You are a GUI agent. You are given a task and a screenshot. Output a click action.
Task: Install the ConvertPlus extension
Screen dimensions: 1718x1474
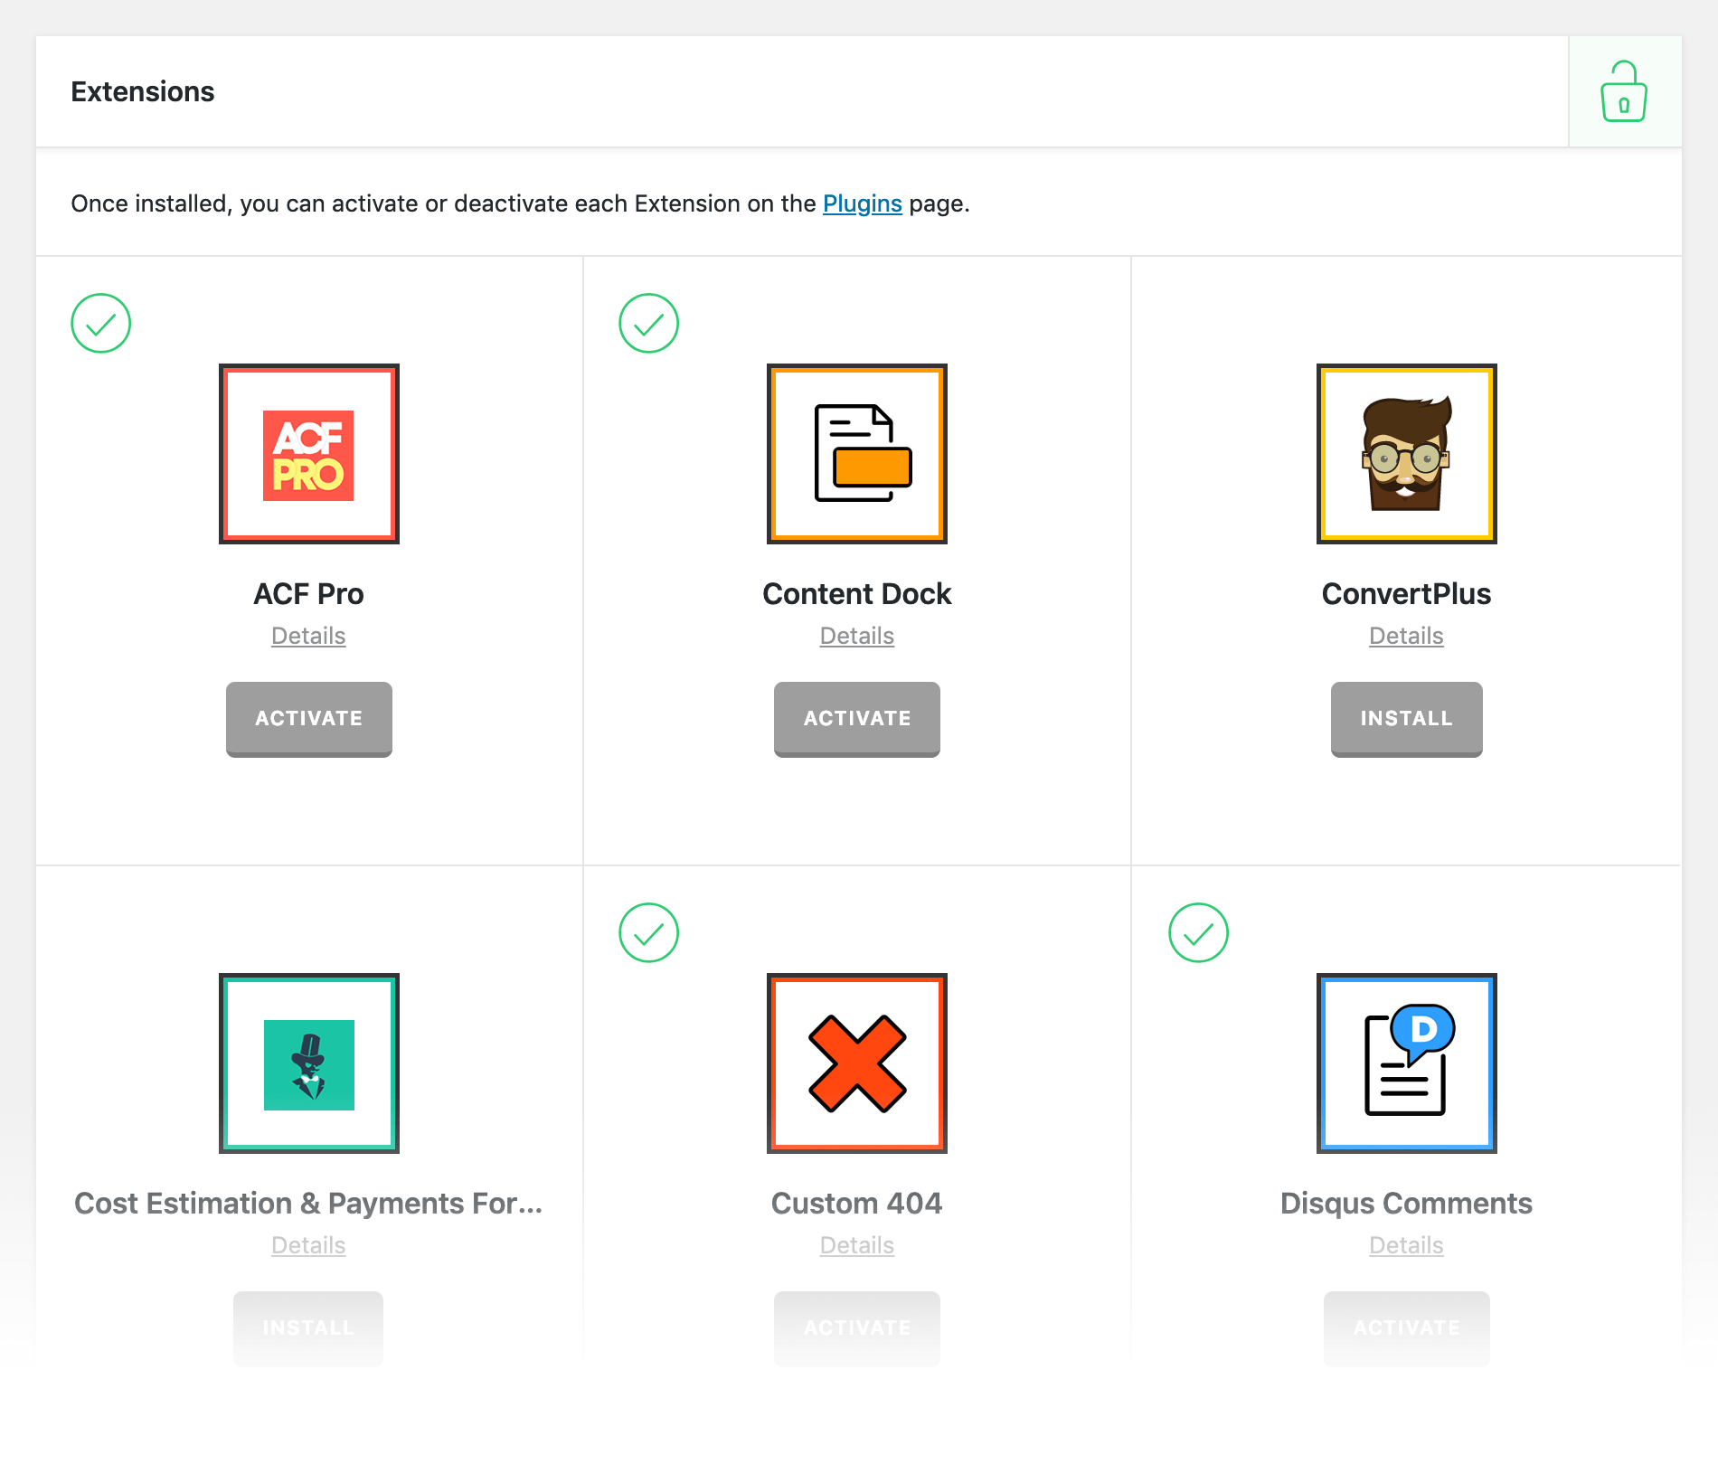[1406, 719]
